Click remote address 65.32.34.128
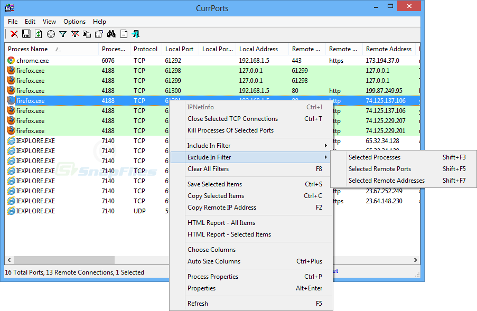This screenshot has width=477, height=311. tap(382, 141)
